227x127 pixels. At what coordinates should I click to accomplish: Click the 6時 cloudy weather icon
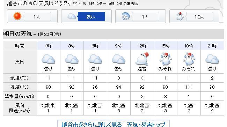(x=95, y=59)
